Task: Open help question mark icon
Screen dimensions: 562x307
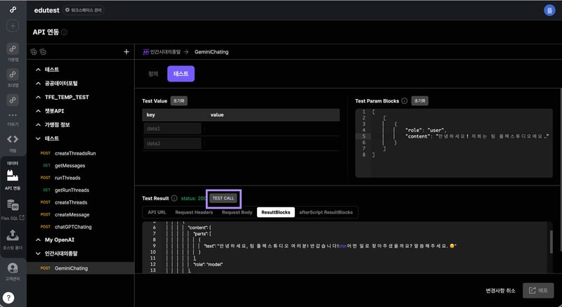Action: click(8, 298)
